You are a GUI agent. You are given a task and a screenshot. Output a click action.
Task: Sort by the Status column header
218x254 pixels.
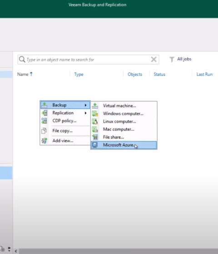click(159, 75)
